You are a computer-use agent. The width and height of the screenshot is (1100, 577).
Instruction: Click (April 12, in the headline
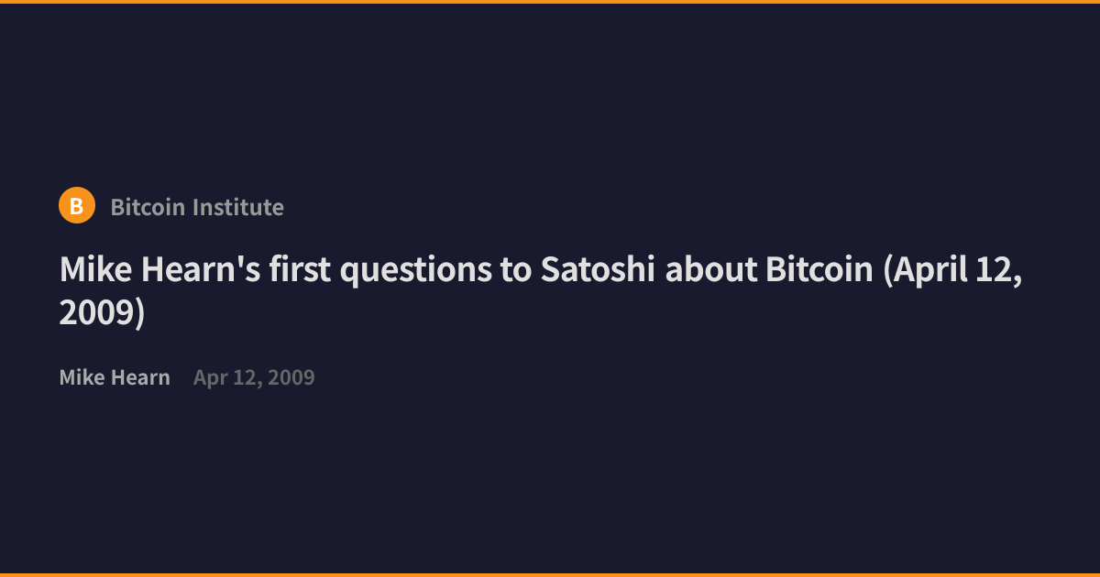coord(953,272)
